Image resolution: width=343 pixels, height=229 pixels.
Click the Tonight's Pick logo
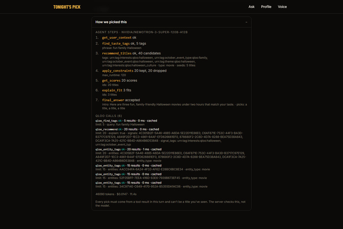(67, 7)
